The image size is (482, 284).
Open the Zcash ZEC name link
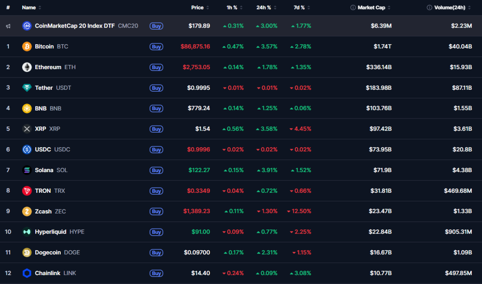[x=50, y=211]
